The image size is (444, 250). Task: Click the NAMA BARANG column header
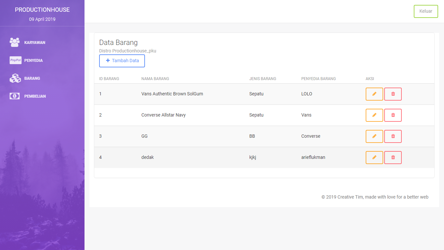click(155, 79)
